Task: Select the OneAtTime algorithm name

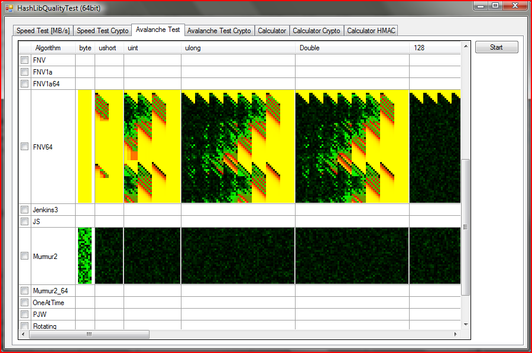Action: click(48, 302)
